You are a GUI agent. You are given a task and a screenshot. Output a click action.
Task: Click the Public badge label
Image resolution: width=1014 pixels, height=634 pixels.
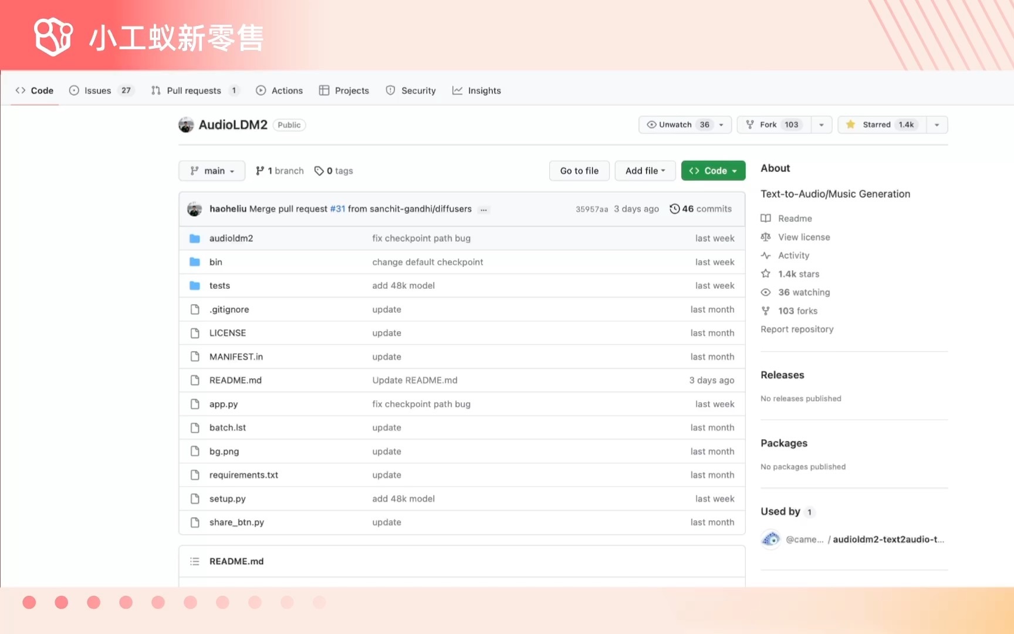coord(289,125)
